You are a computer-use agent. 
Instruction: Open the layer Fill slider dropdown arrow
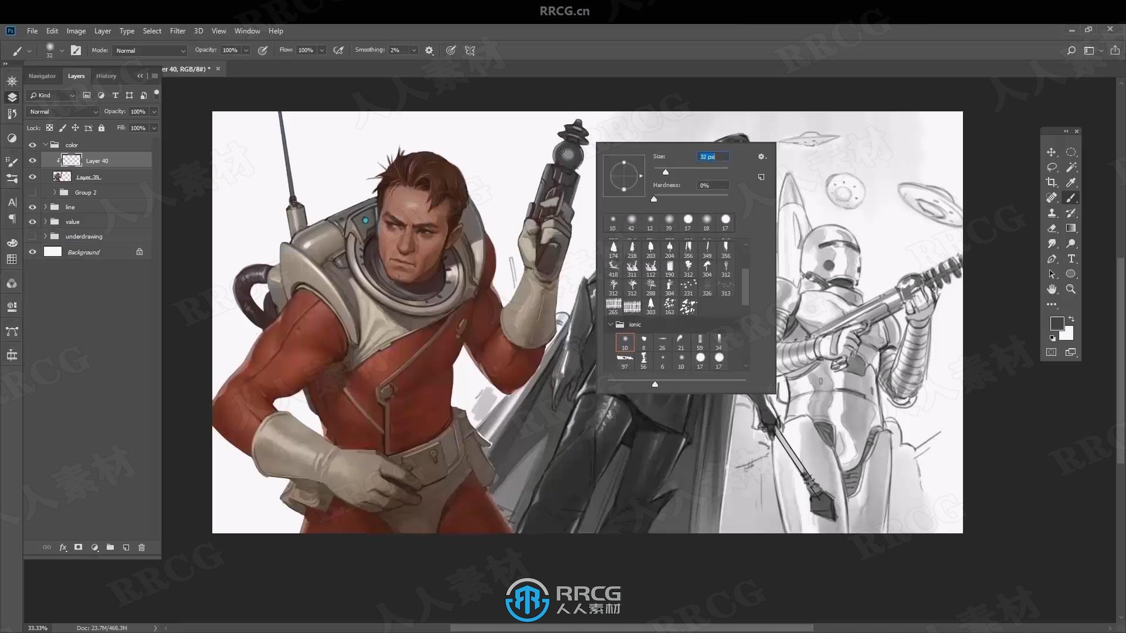click(154, 128)
